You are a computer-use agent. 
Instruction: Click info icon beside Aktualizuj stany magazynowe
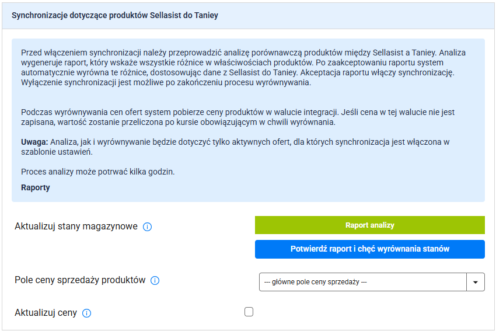(147, 227)
